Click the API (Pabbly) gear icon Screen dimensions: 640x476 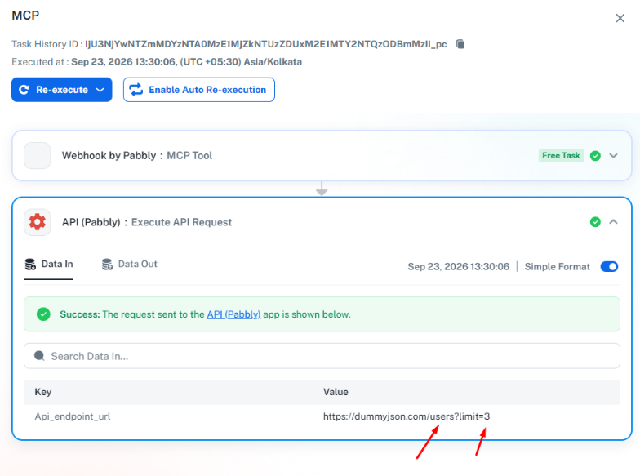point(38,222)
